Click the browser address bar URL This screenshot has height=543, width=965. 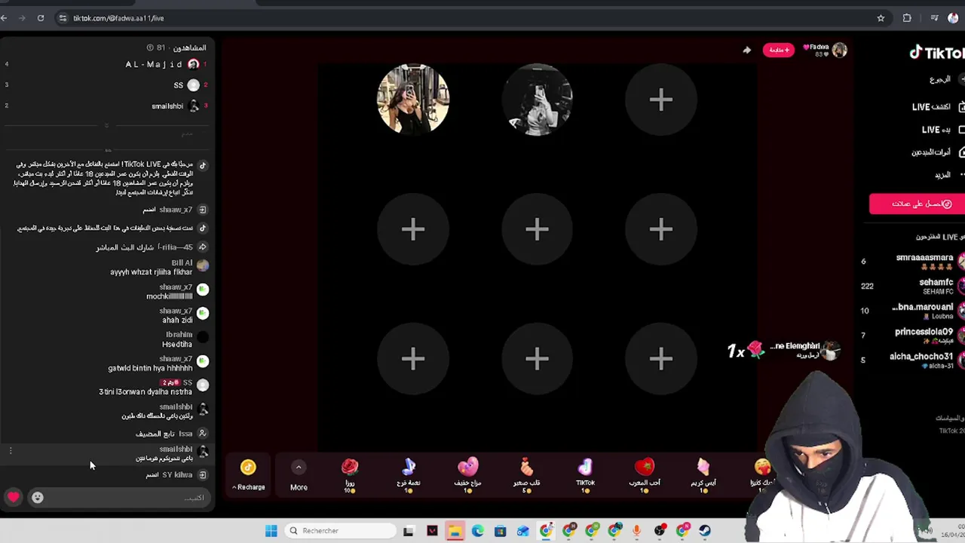[x=118, y=18]
